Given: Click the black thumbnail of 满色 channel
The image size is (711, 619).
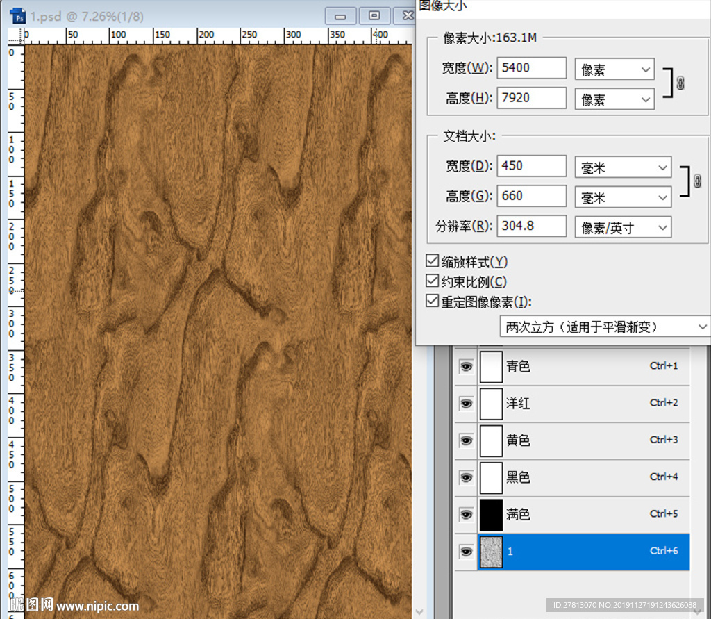Looking at the screenshot, I should [491, 515].
